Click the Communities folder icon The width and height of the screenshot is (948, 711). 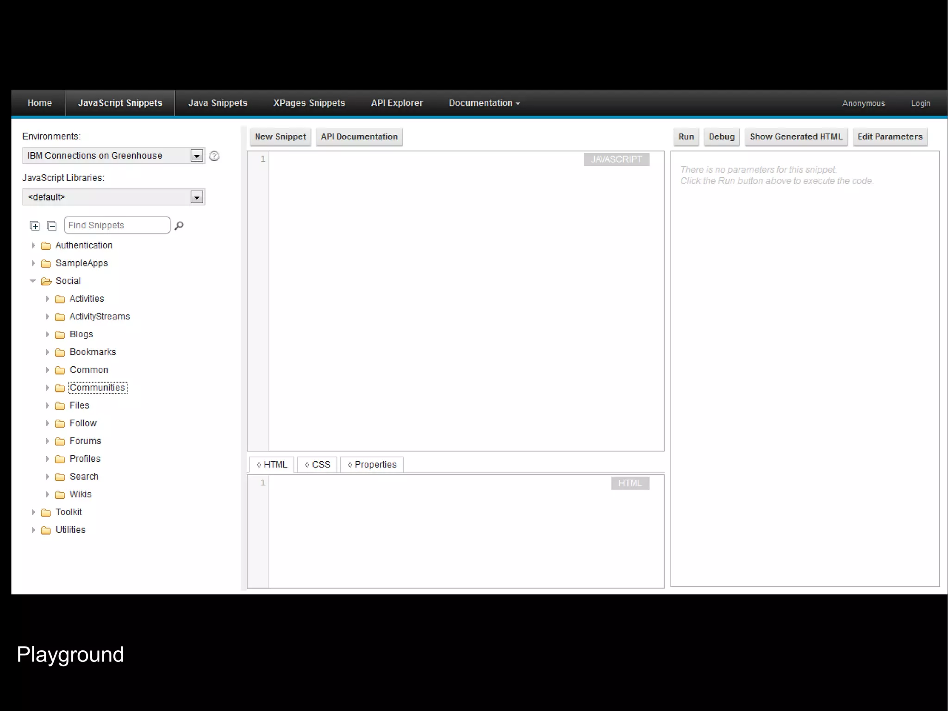60,388
